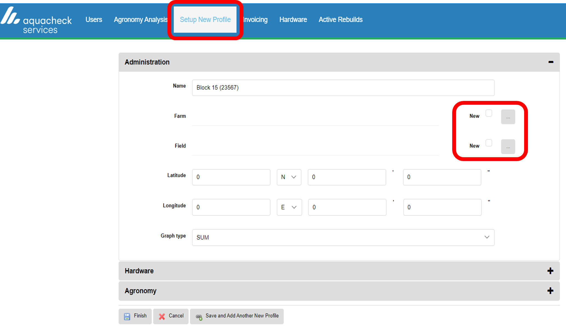The height and width of the screenshot is (327, 566).
Task: Tick the New checkbox for Field
Action: pos(489,143)
